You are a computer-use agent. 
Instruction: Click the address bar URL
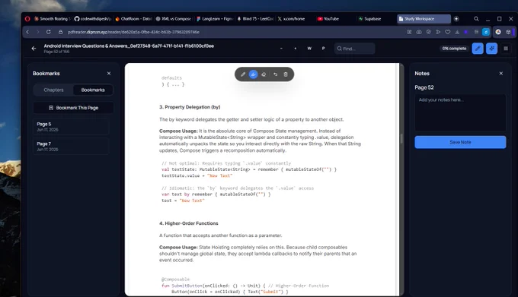tap(133, 32)
